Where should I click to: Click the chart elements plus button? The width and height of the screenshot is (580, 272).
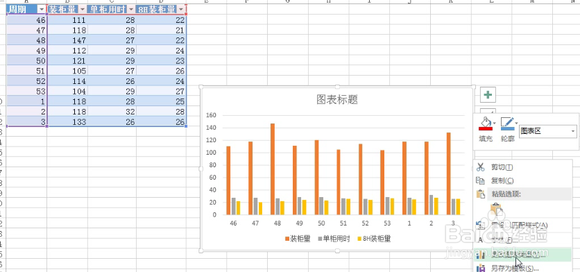[x=488, y=95]
